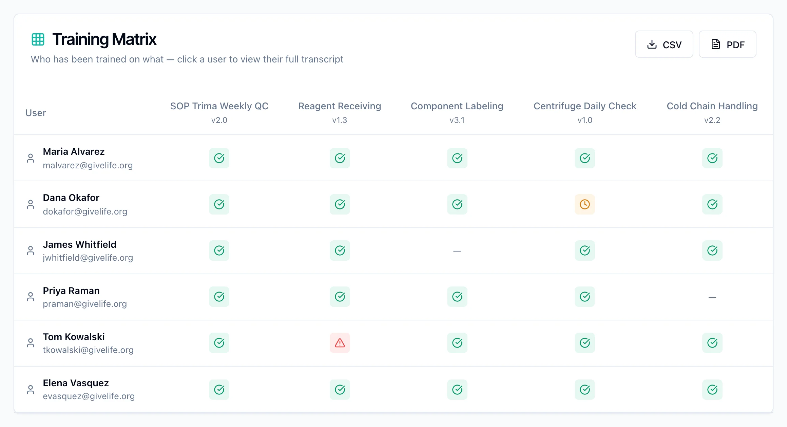Export the matrix as CSV
This screenshot has width=787, height=427.
tap(664, 44)
